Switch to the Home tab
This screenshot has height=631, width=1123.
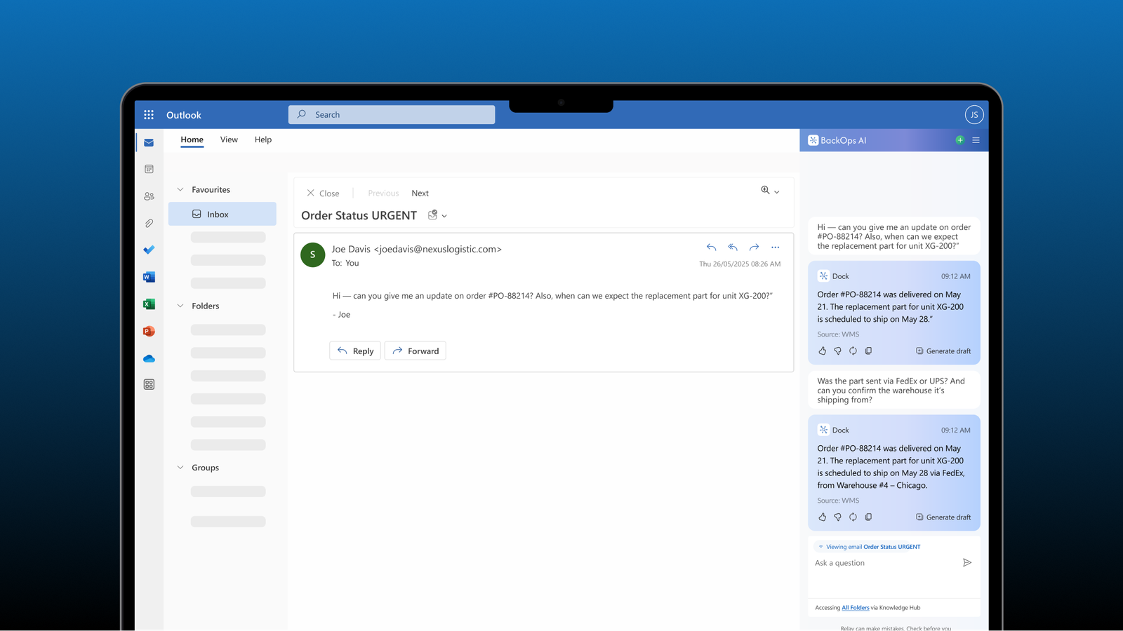click(x=192, y=140)
